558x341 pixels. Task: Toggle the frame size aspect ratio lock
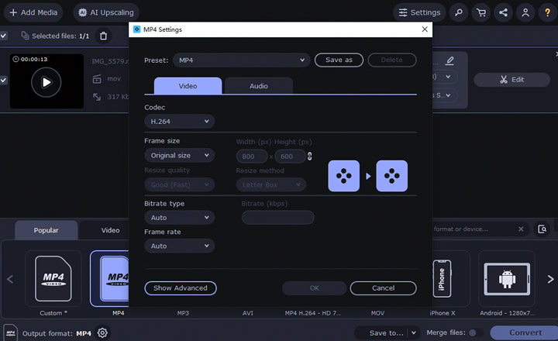[310, 157]
